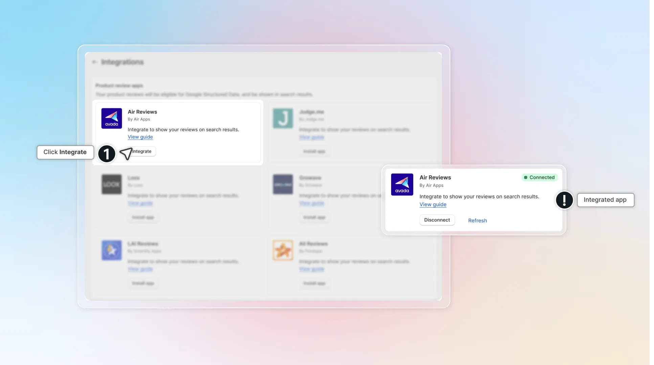Click the Growave app icon
The image size is (654, 365).
click(283, 184)
